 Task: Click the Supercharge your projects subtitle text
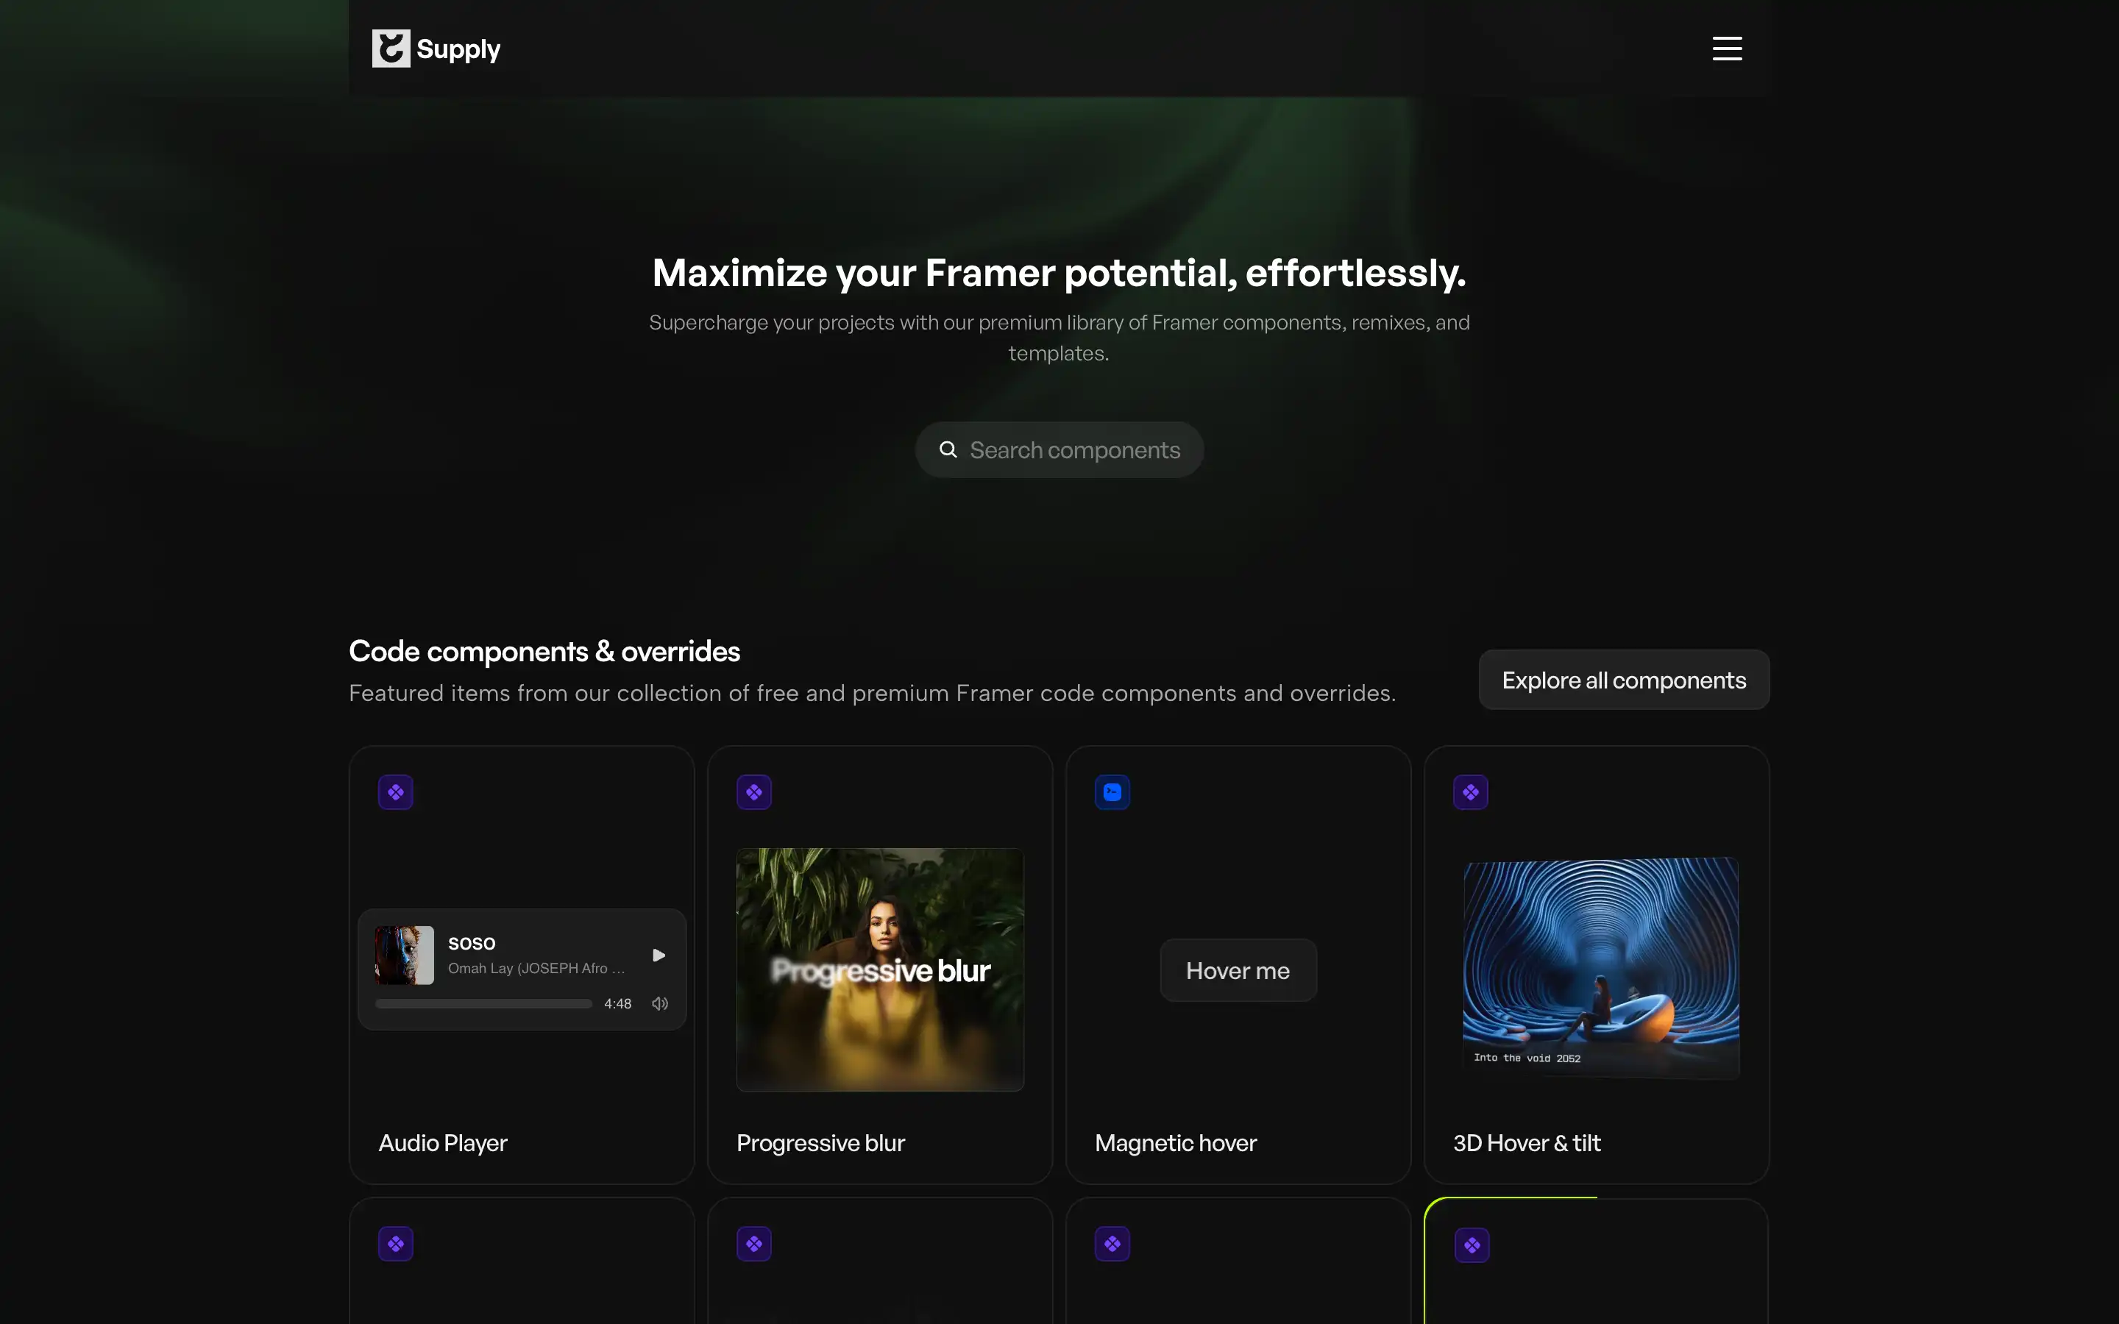click(x=1059, y=337)
